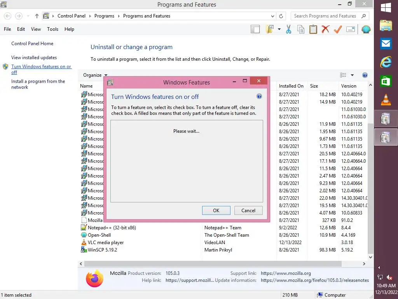Open the Mail app taskbar icon
Viewport: 398px width, 299px height.
pos(386,44)
